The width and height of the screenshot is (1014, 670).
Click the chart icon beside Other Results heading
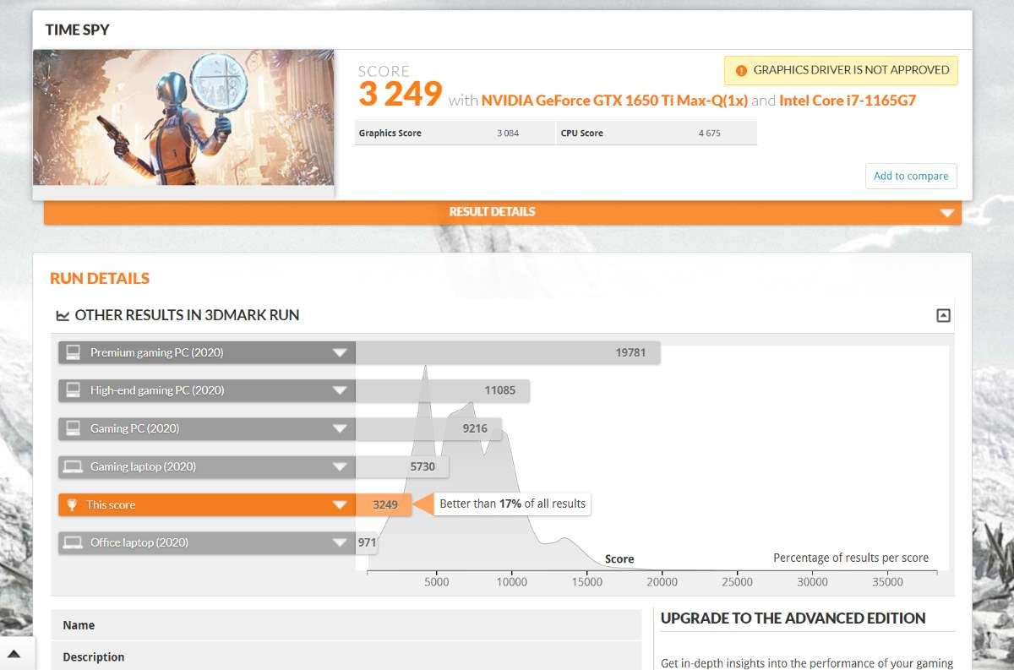click(x=63, y=316)
